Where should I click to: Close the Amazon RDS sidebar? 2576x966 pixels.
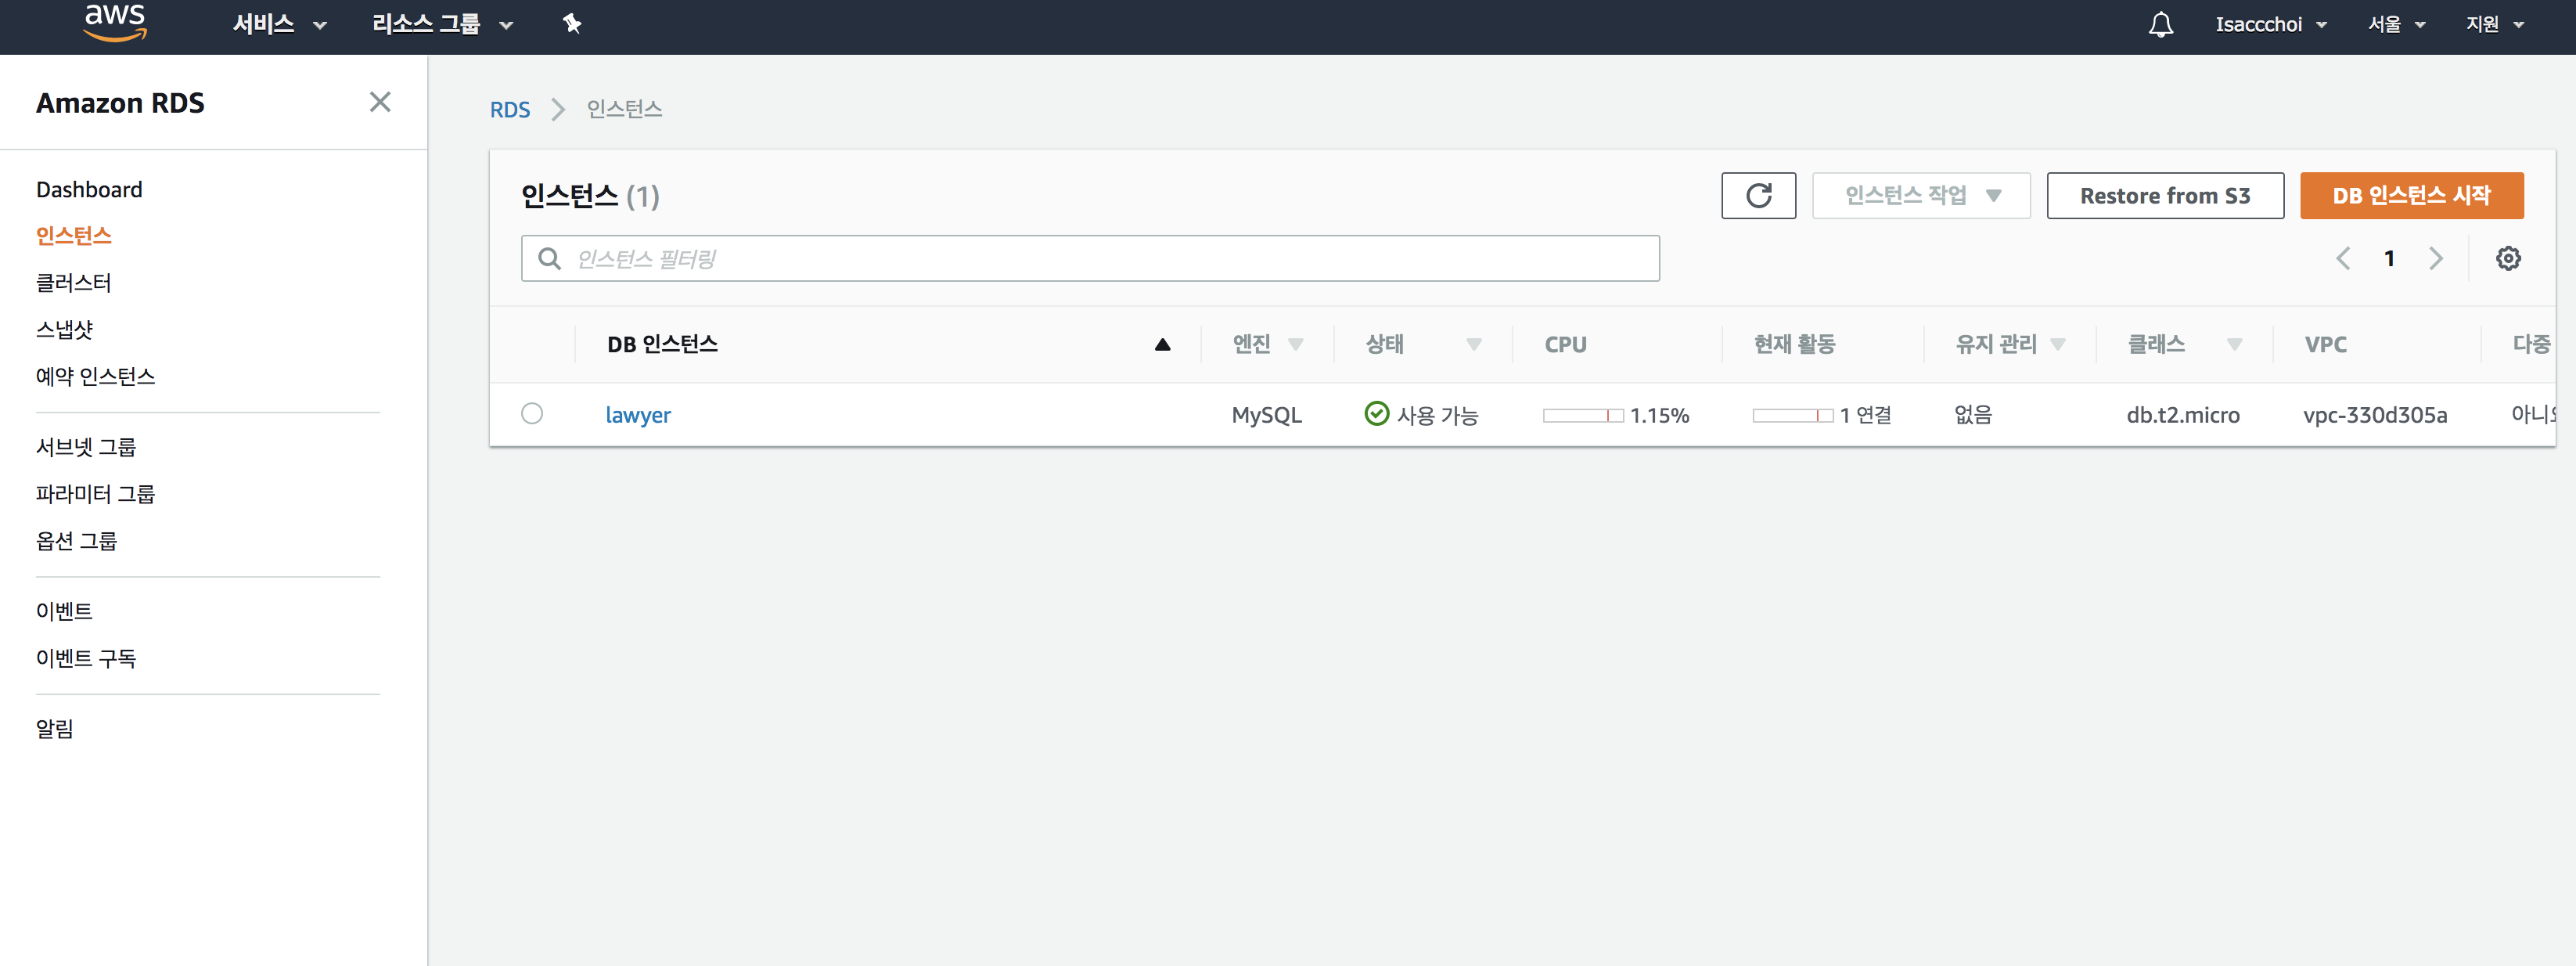click(x=380, y=102)
